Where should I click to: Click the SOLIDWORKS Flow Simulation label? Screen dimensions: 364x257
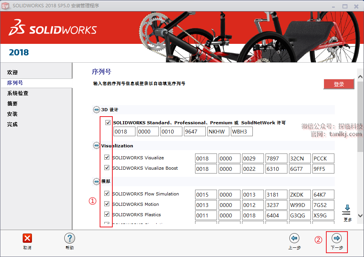tap(145, 194)
